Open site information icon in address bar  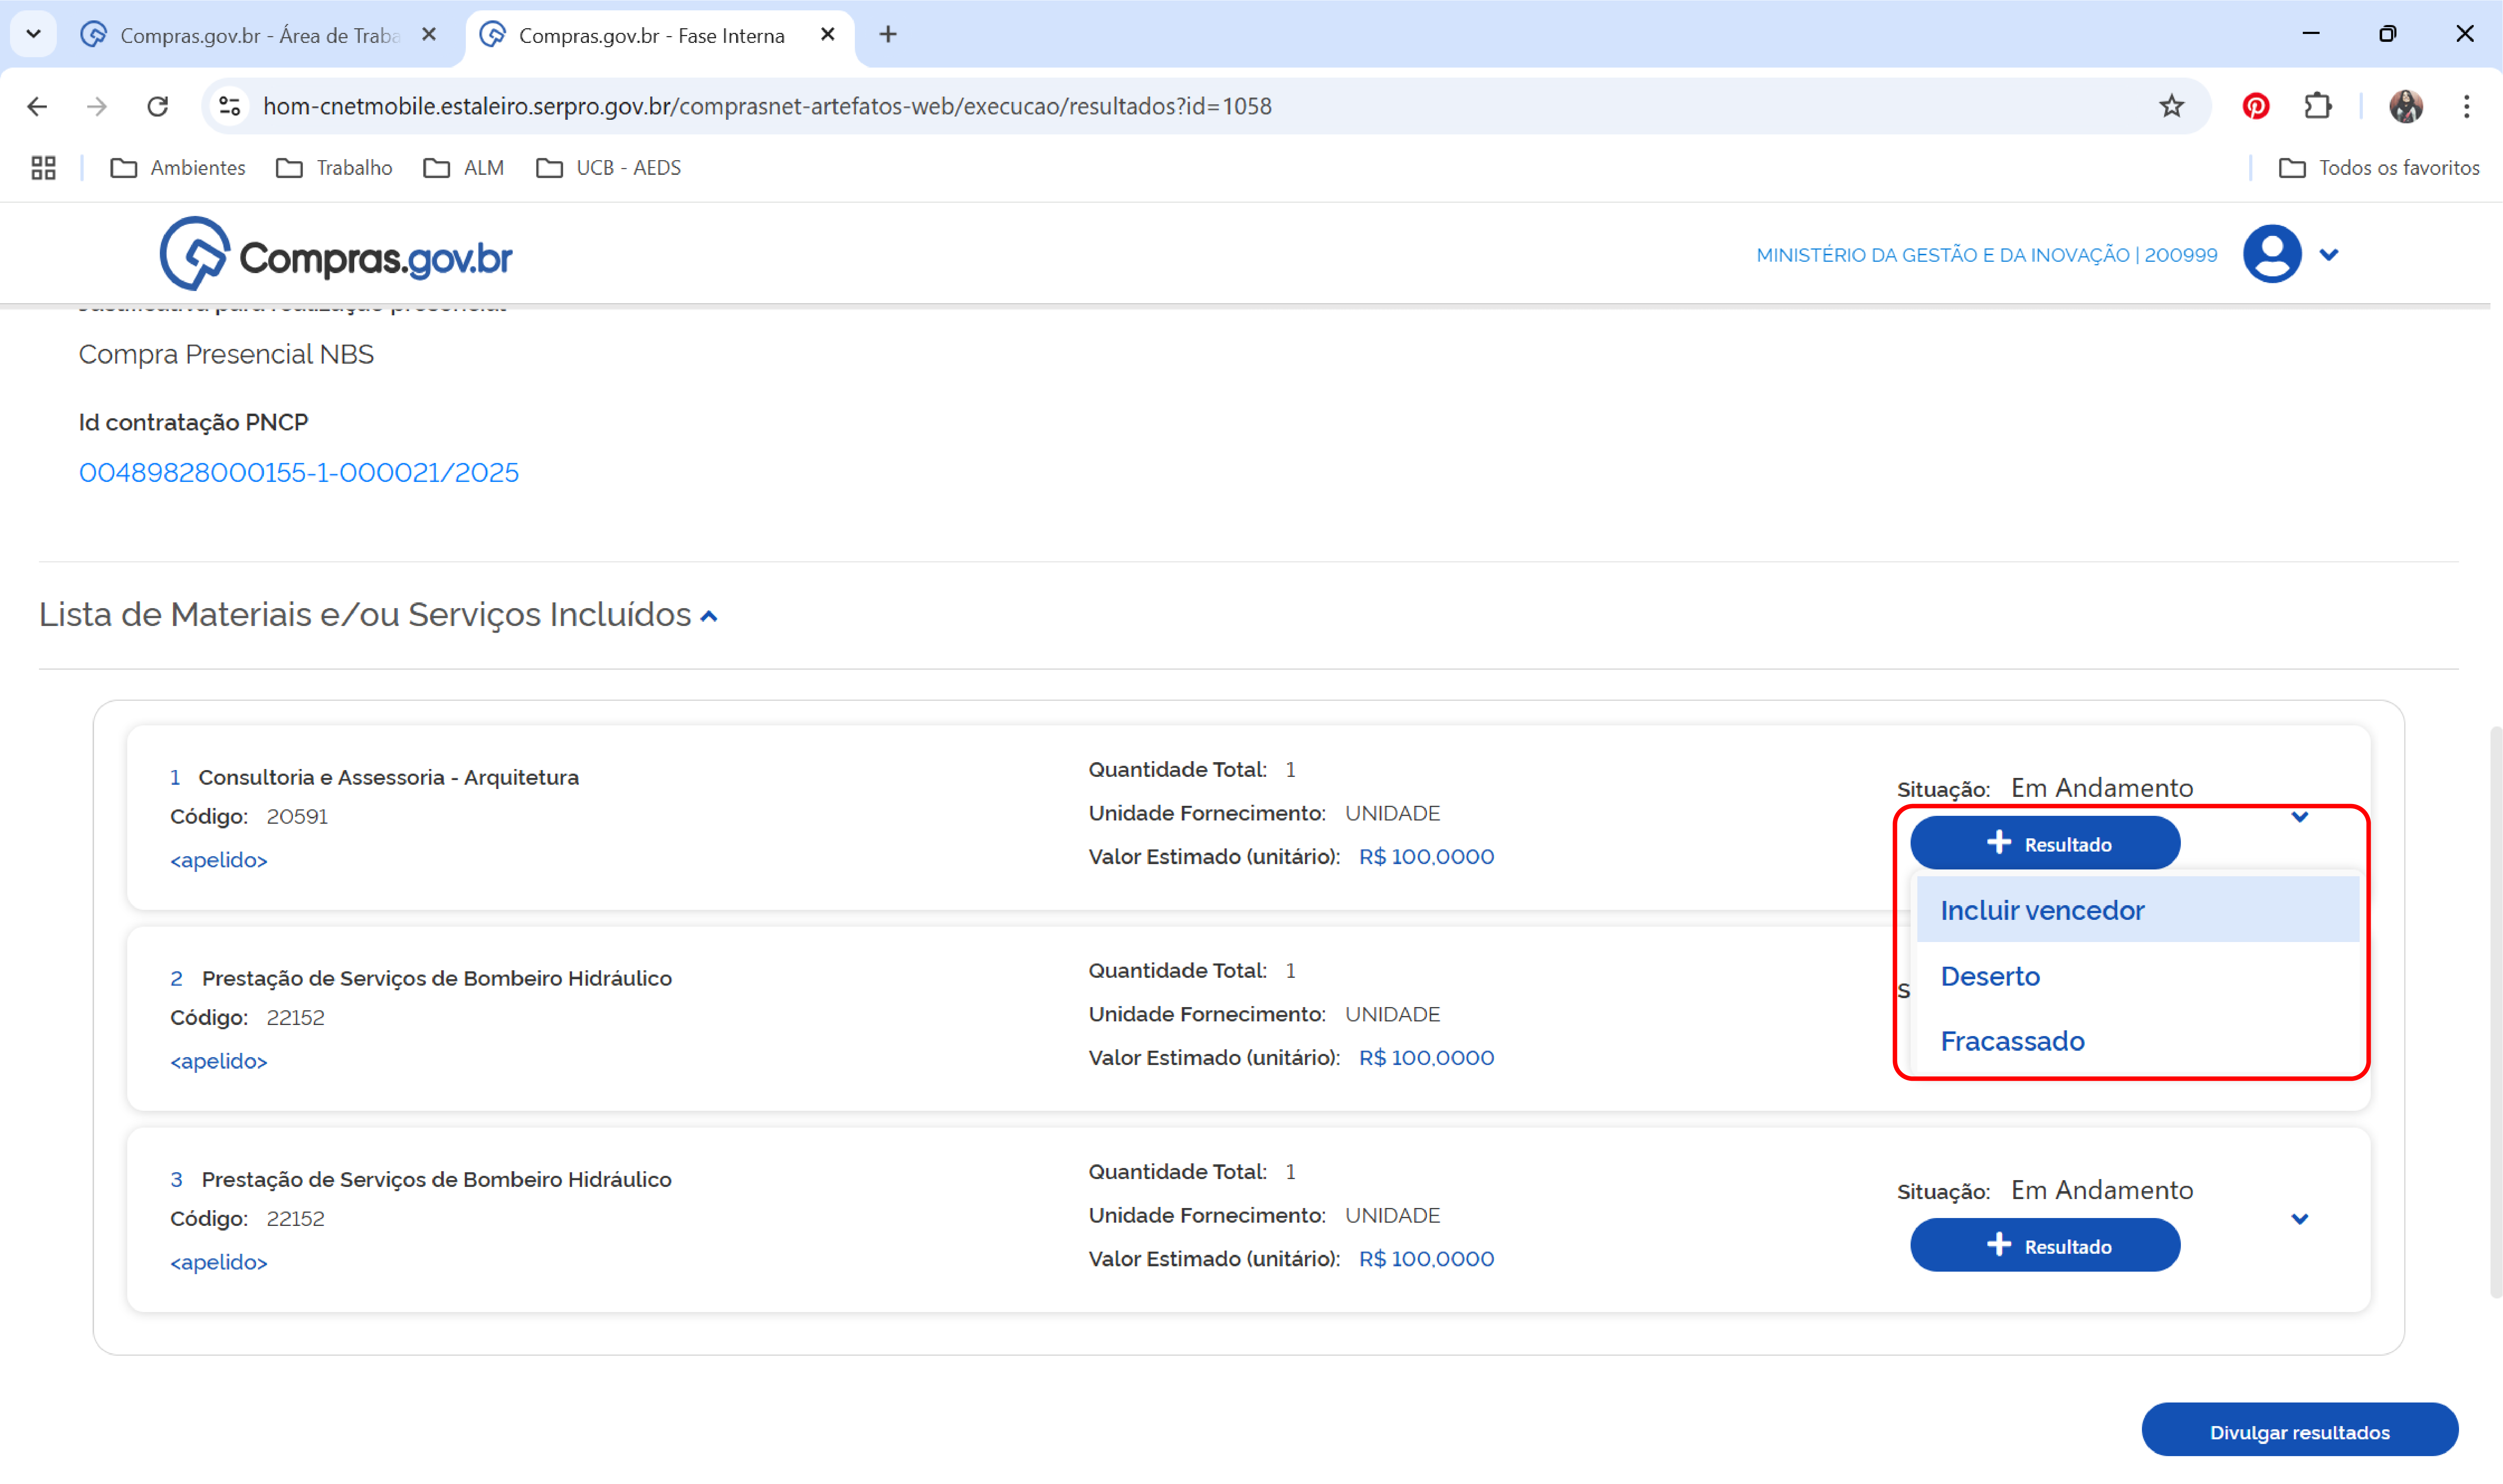point(230,106)
